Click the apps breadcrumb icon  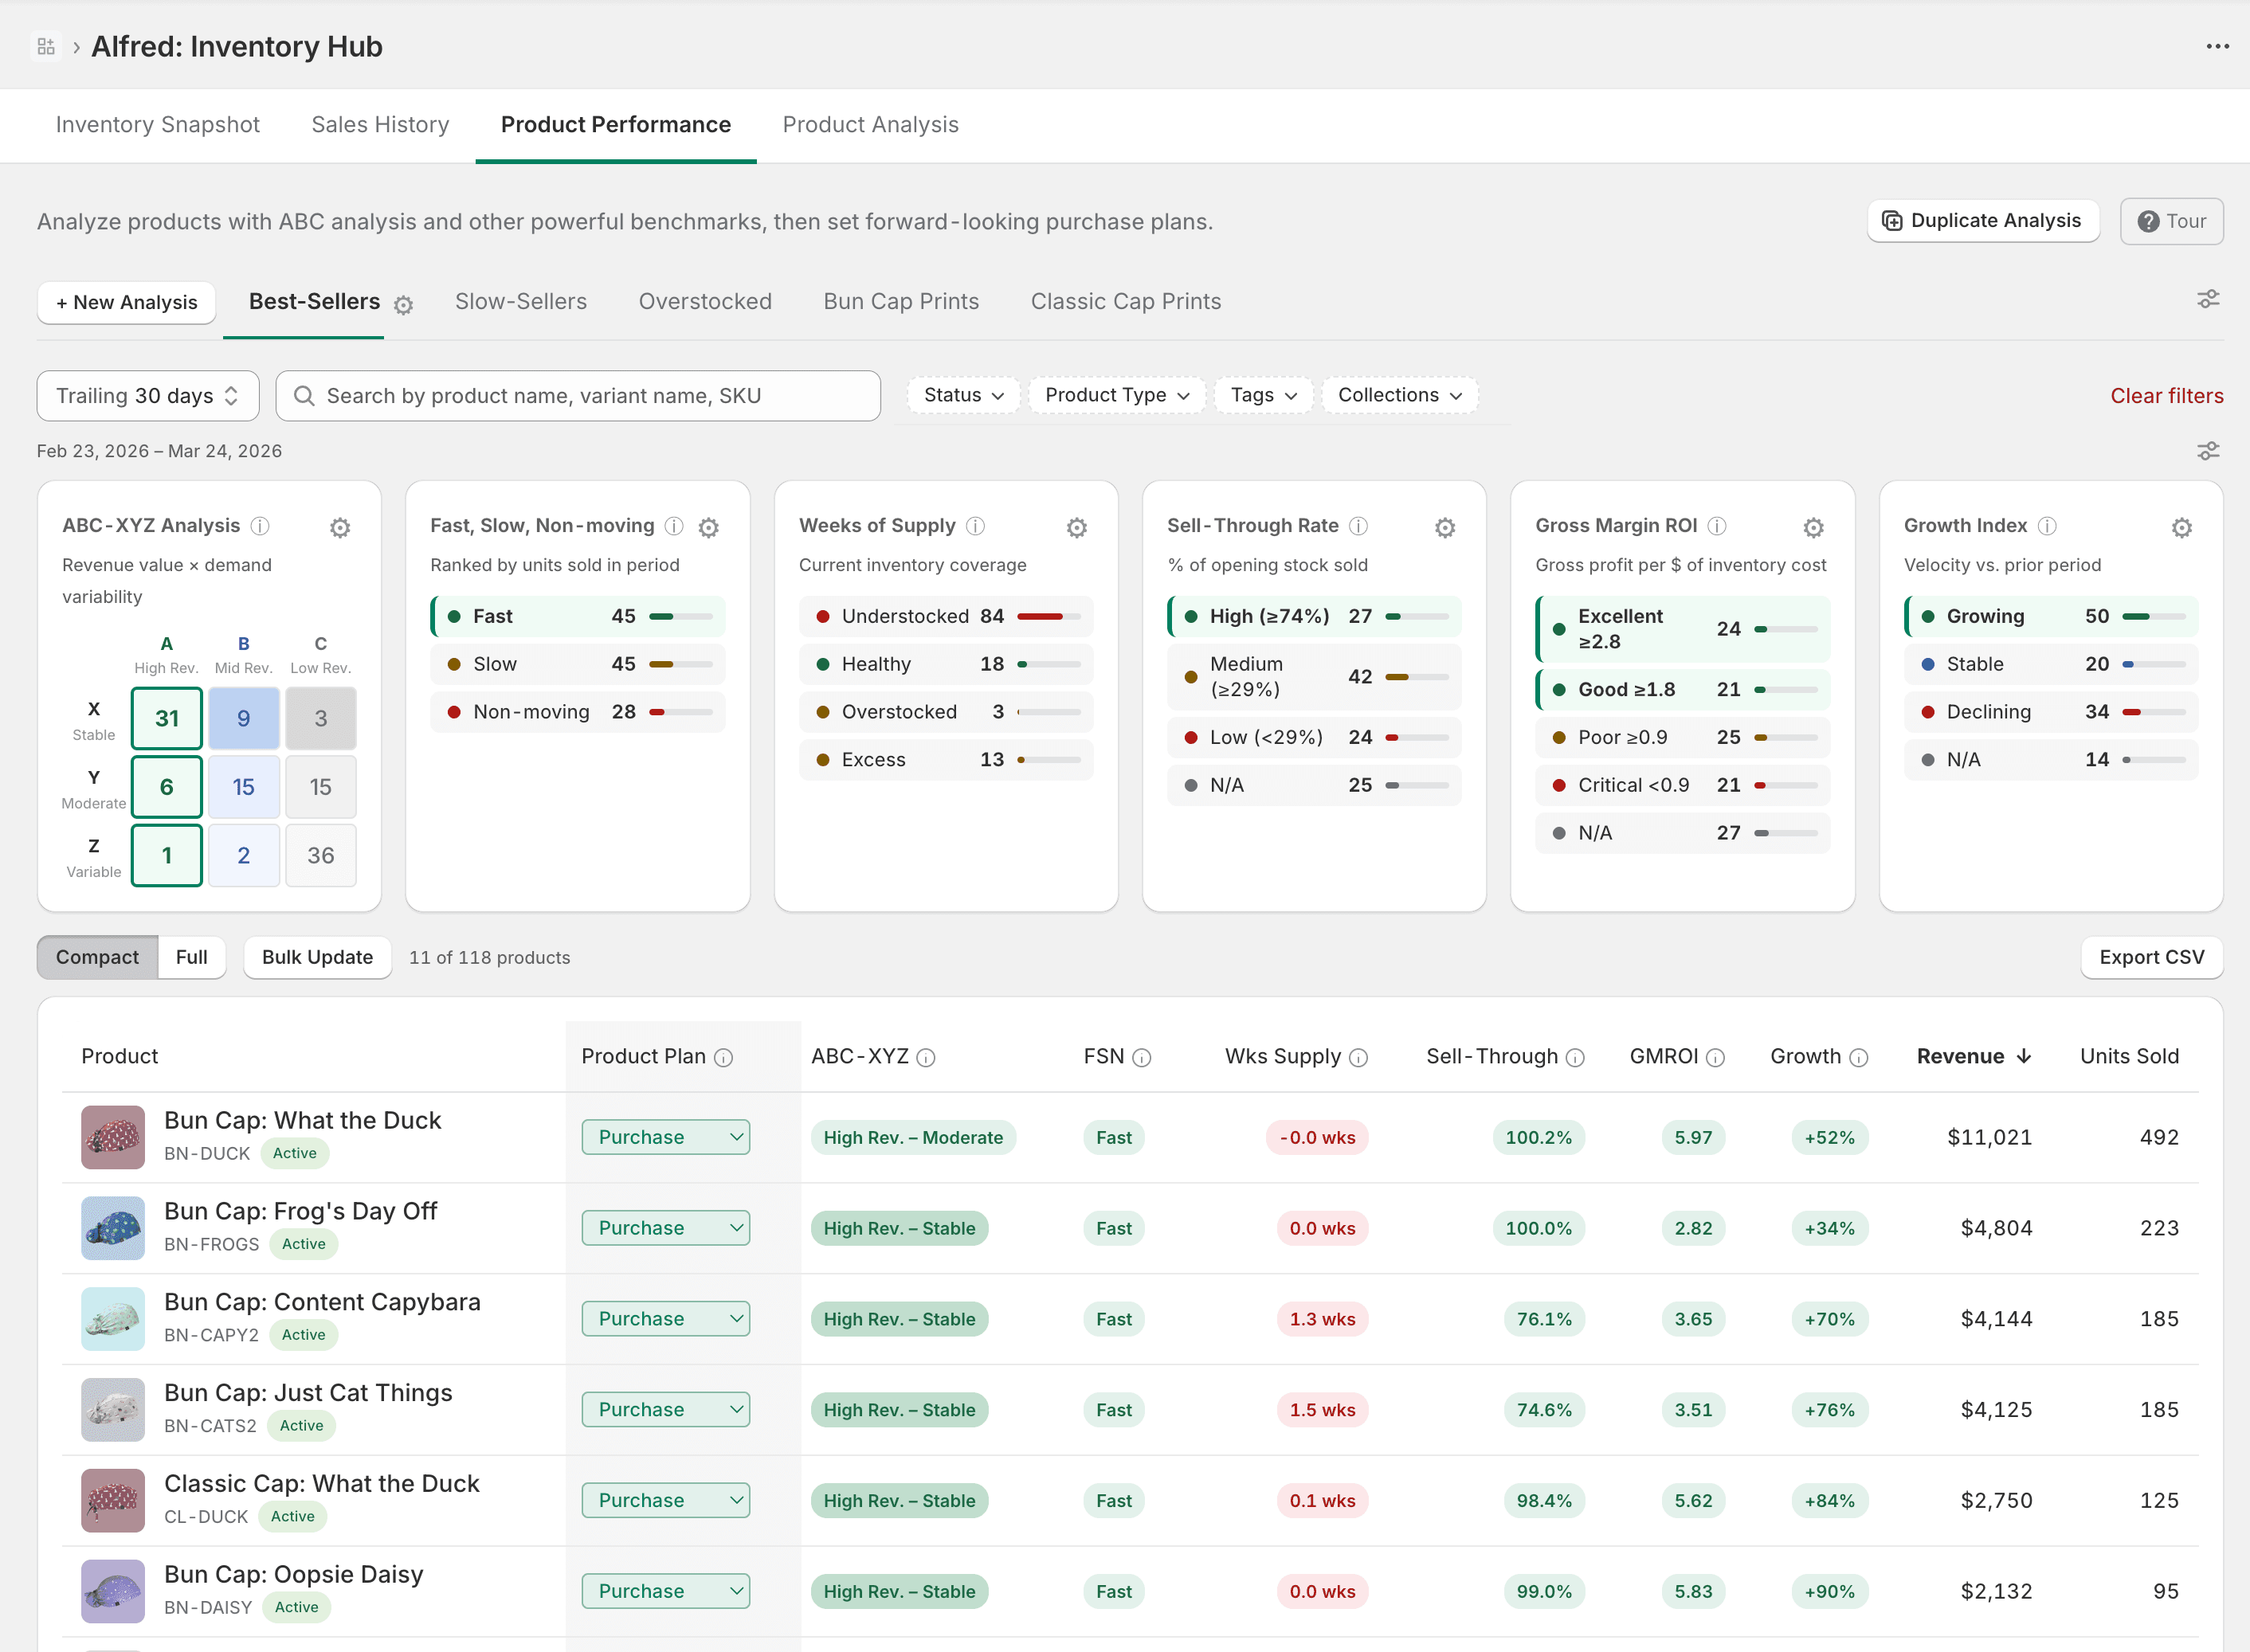[46, 46]
